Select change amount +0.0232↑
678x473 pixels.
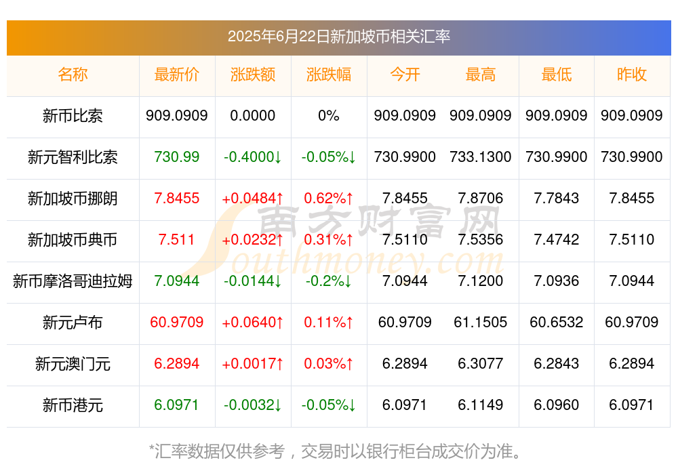click(x=252, y=239)
